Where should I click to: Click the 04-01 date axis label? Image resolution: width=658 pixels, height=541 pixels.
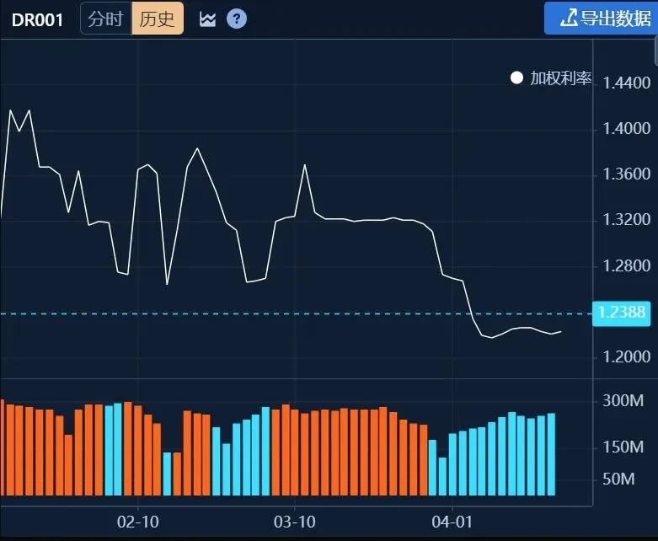pos(452,522)
